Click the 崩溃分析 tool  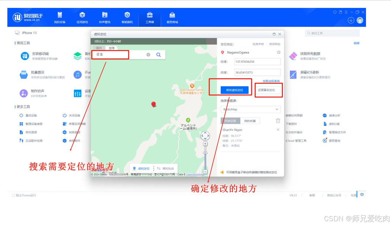click(331, 116)
